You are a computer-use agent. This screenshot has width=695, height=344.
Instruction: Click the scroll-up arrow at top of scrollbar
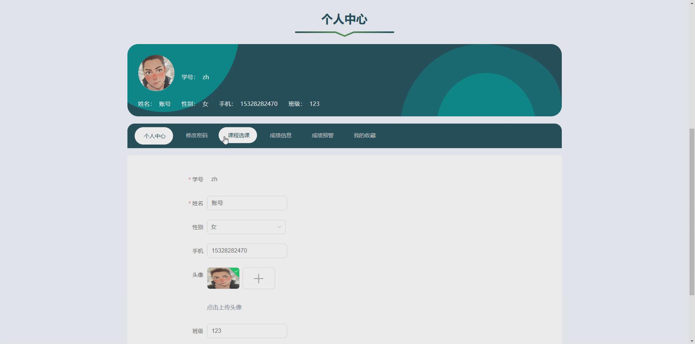(692, 3)
